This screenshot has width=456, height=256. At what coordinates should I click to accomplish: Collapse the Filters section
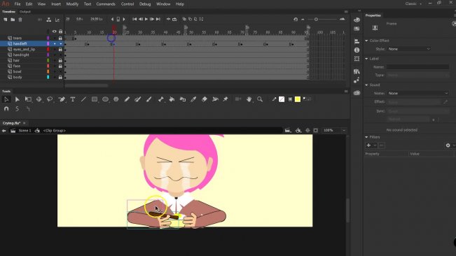point(366,137)
